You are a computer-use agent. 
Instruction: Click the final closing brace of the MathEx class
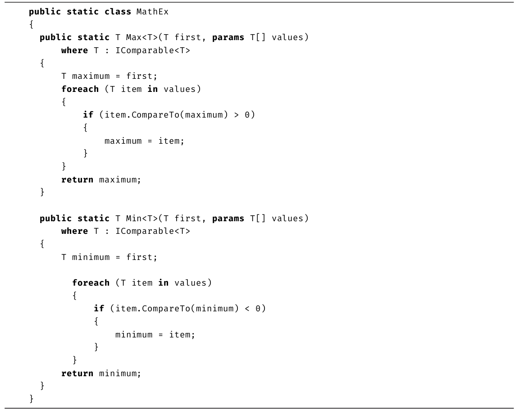coord(31,399)
